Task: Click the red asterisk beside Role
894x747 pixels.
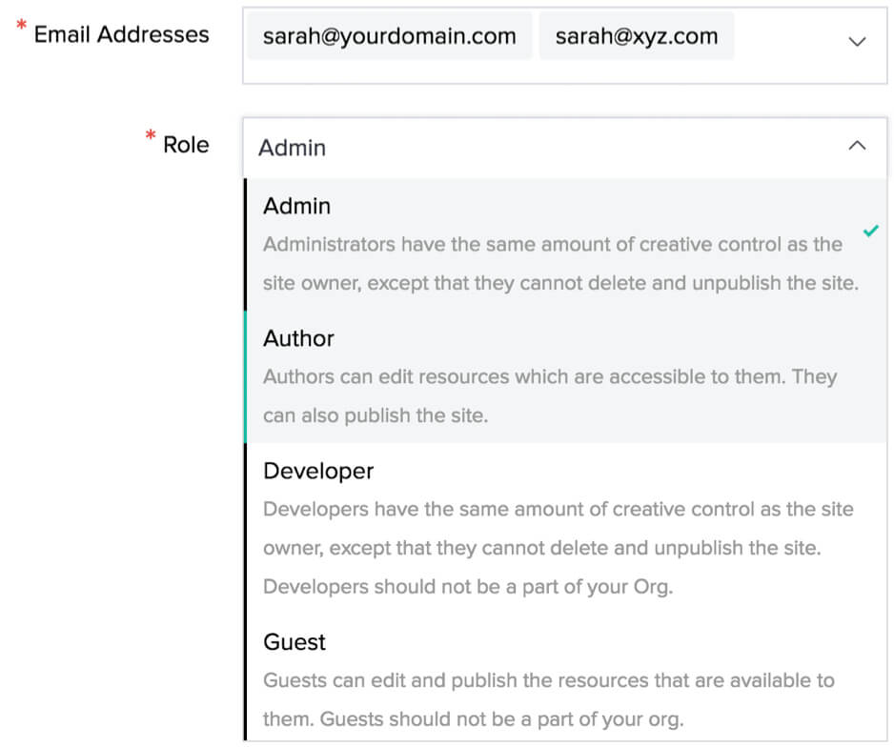Action: [150, 137]
